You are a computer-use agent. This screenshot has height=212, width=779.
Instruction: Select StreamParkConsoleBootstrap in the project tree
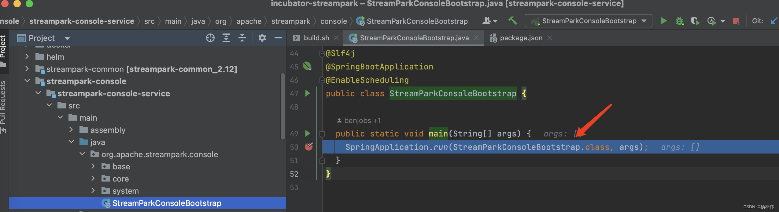tap(148, 203)
